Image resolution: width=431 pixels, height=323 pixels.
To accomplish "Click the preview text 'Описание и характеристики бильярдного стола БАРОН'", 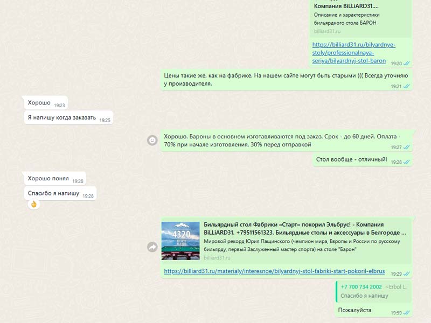I will click(346, 19).
